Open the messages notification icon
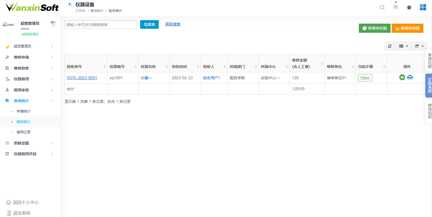 pos(396,7)
